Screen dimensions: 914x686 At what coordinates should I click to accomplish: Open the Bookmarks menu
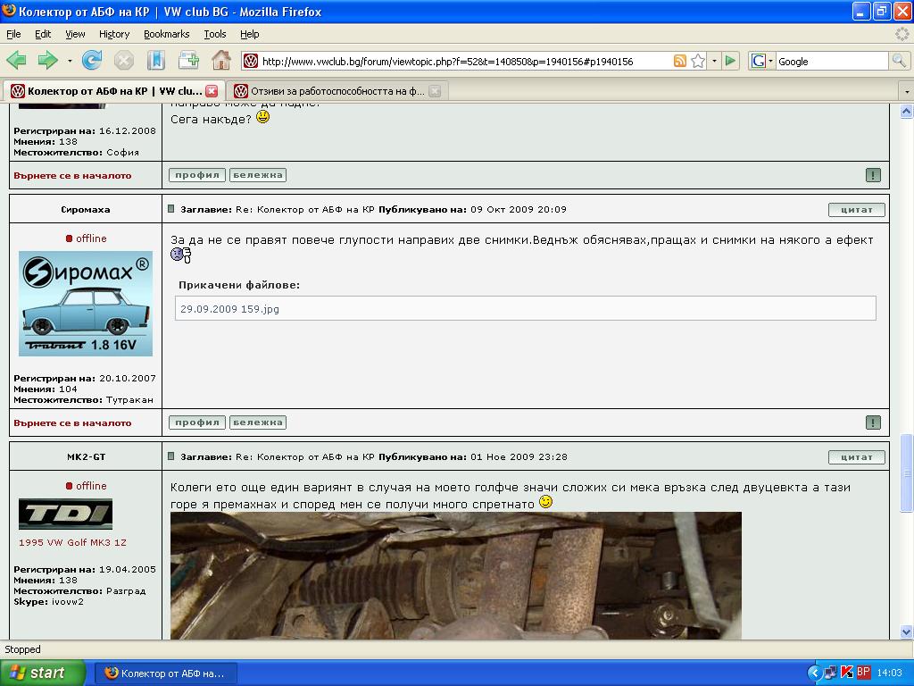166,34
